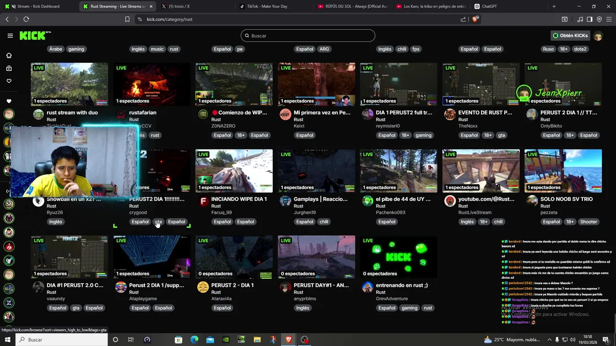Click streamer name RustLiveStream
This screenshot has width=616, height=346.
click(x=475, y=212)
